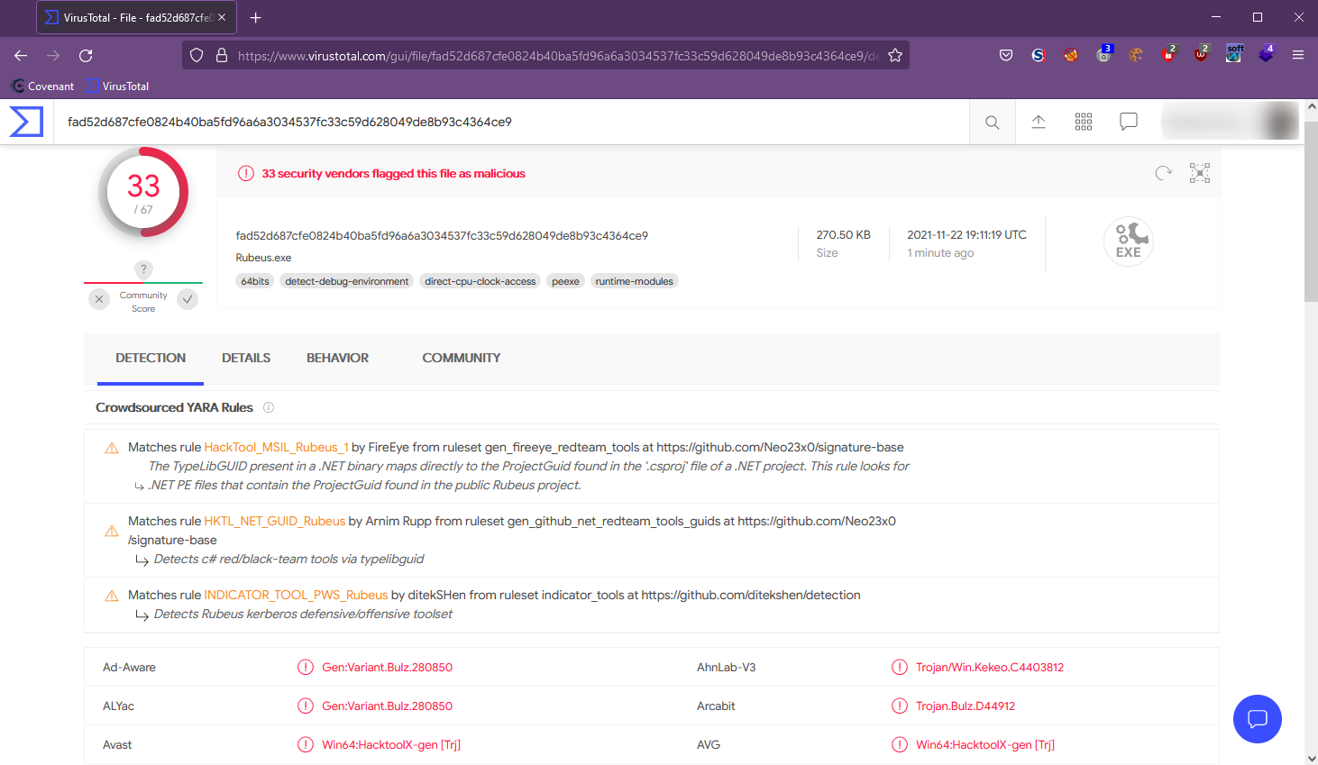Image resolution: width=1318 pixels, height=765 pixels.
Task: Close the VirusTotal browser tab
Action: point(222,17)
